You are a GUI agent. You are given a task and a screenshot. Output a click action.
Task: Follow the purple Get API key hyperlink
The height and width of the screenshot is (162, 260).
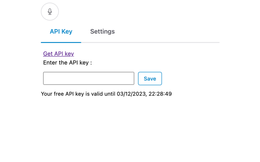pyautogui.click(x=58, y=54)
